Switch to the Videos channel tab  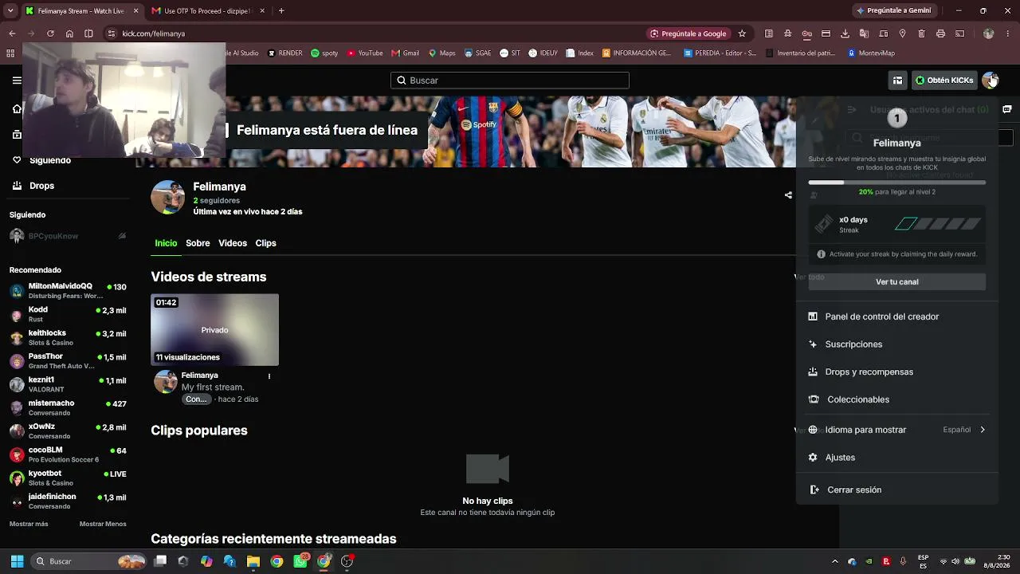pos(233,243)
